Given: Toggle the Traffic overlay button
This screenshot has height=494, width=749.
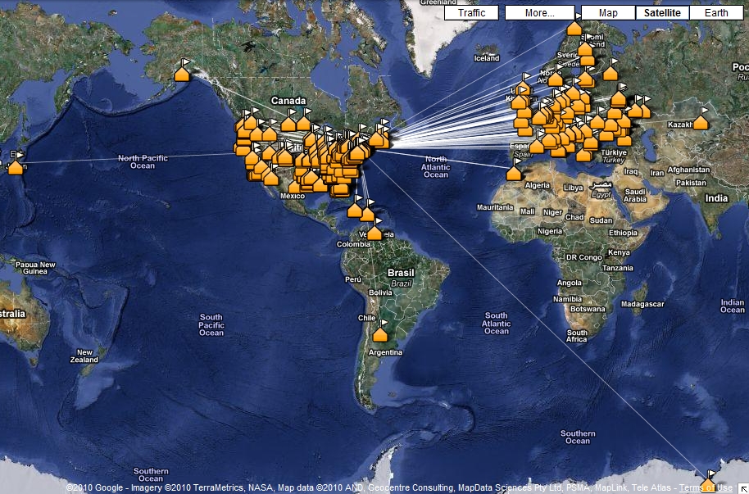Looking at the screenshot, I should [471, 13].
